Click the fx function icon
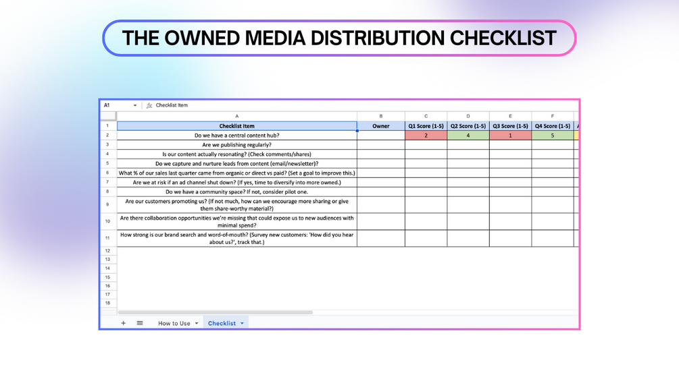The width and height of the screenshot is (679, 381). point(149,105)
